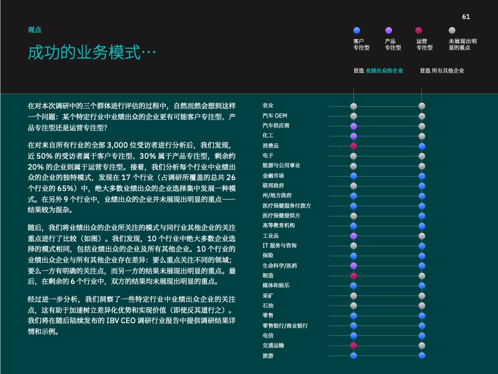Click the 零售银行/商业银行 row label

click(285, 326)
